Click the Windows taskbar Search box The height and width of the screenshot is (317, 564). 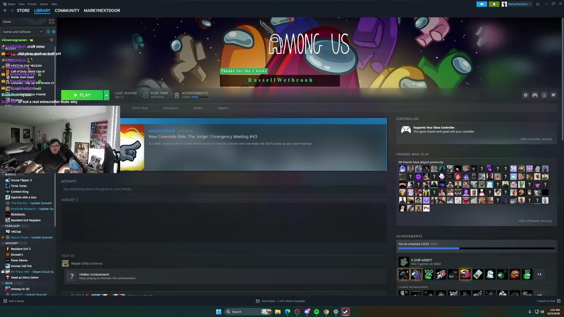[x=248, y=312]
